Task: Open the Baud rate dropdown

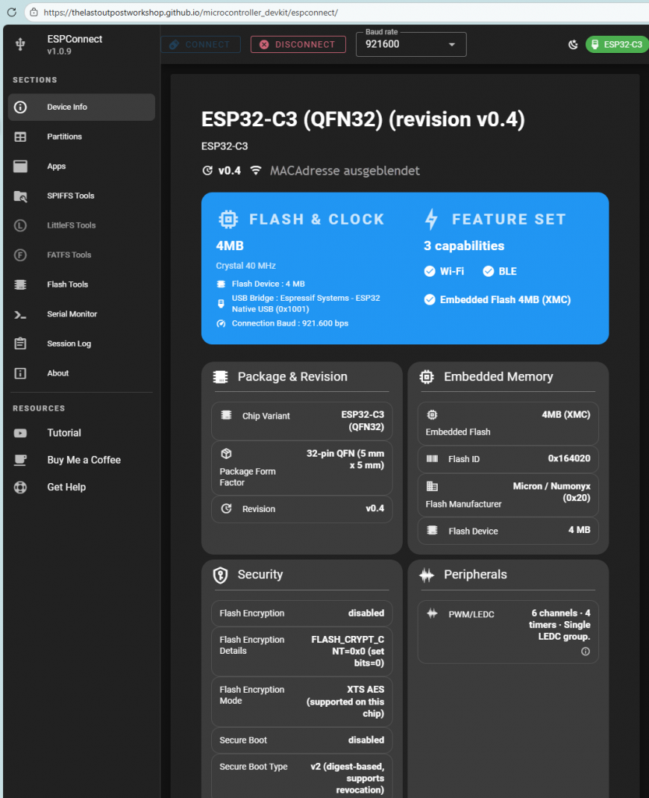Action: click(411, 45)
